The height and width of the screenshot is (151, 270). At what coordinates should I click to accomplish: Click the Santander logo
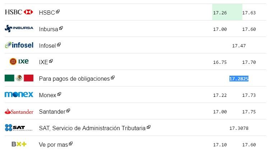click(x=19, y=112)
